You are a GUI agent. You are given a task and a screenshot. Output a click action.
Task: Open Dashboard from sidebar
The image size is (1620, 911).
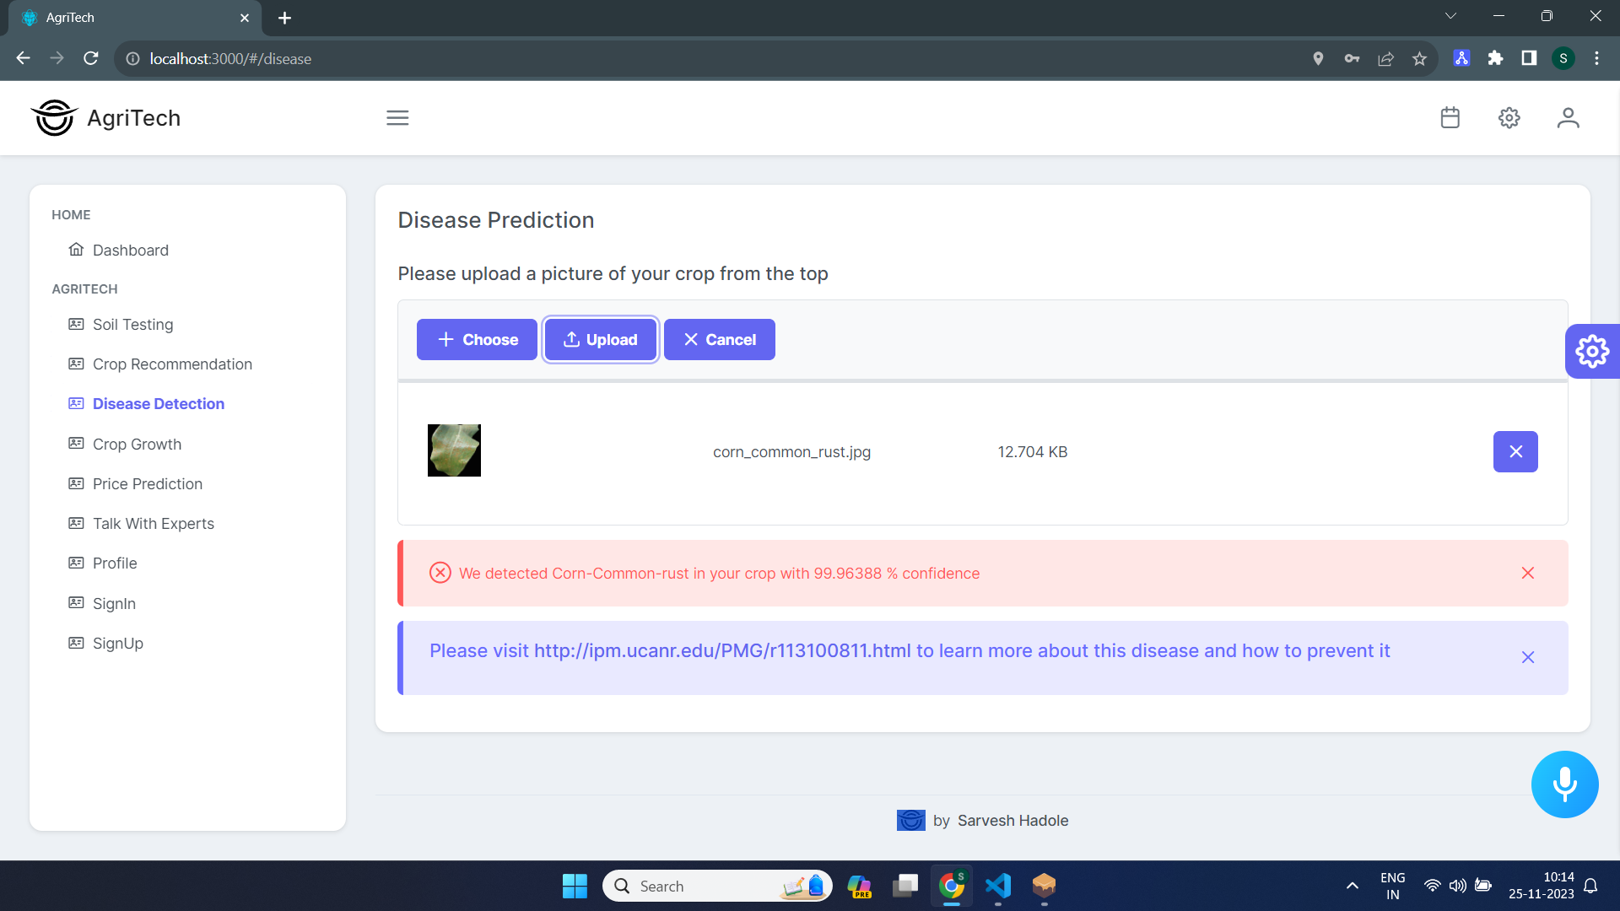(130, 251)
